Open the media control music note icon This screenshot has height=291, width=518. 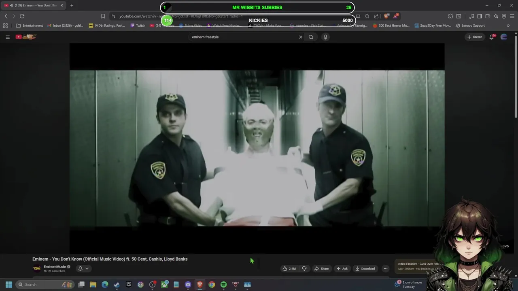tap(471, 16)
